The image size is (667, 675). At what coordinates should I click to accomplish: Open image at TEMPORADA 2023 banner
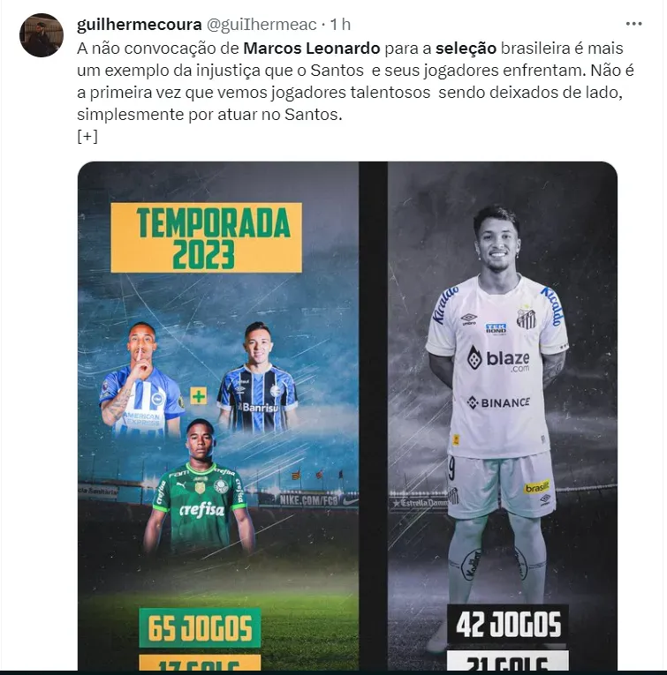(206, 237)
